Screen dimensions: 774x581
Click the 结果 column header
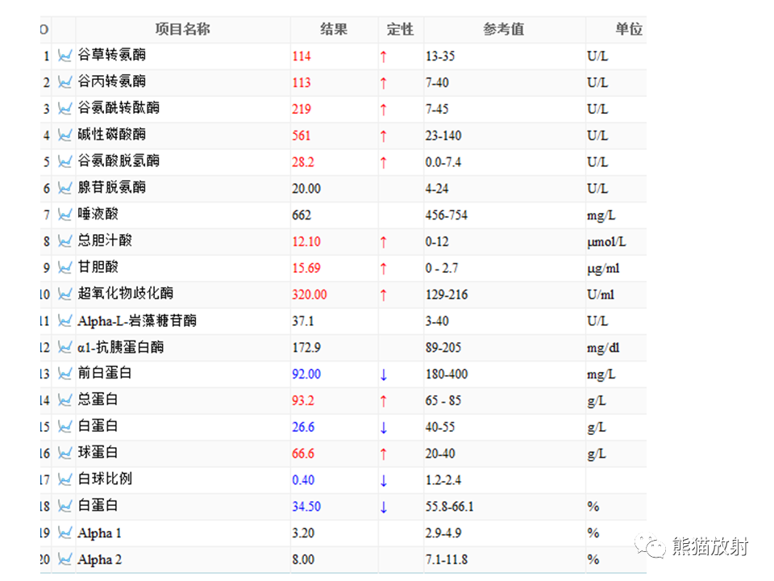334,29
